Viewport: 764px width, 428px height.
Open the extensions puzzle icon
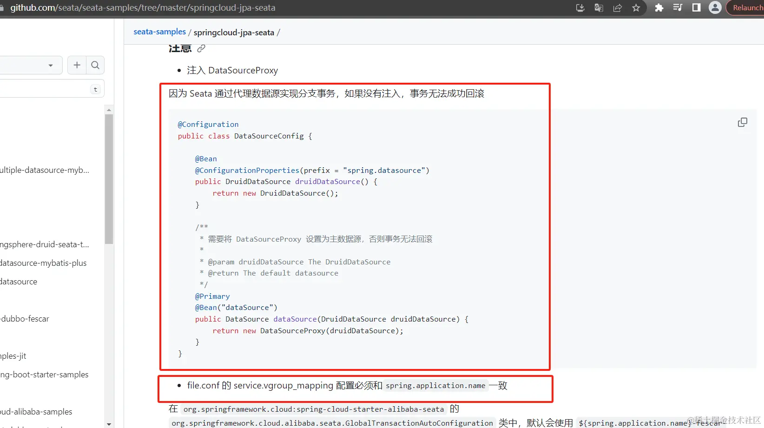click(659, 8)
